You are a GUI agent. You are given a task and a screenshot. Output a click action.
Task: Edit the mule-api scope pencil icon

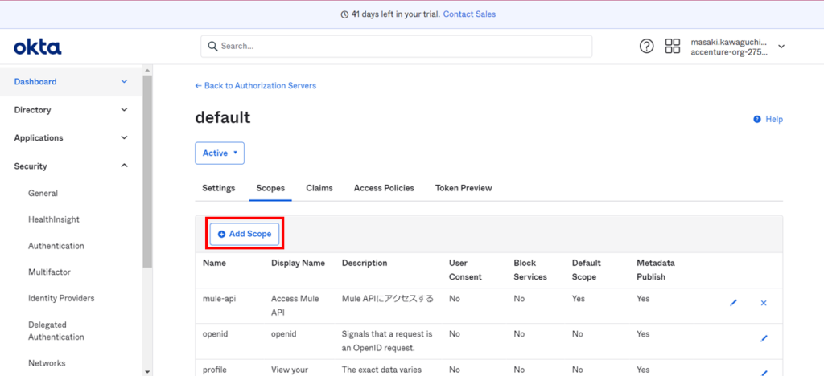point(733,303)
